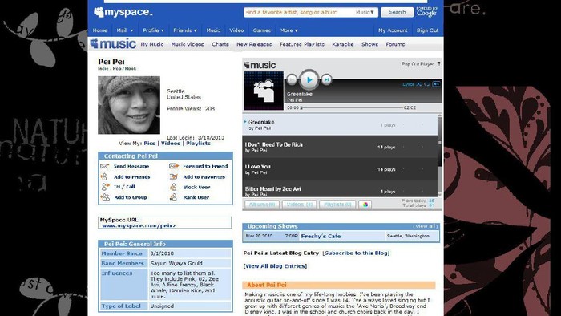Viewport: 561px width, 316px height.
Task: Expand the Profile dropdown in navigation
Action: point(153,30)
